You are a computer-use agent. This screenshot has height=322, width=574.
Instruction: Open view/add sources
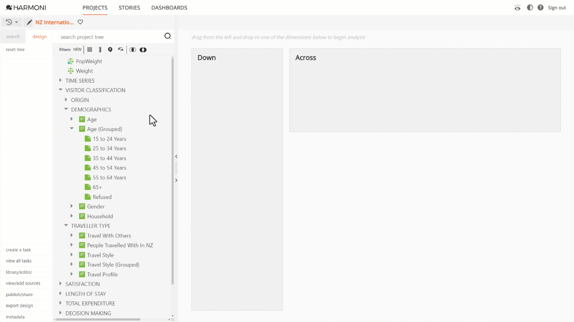(x=23, y=283)
